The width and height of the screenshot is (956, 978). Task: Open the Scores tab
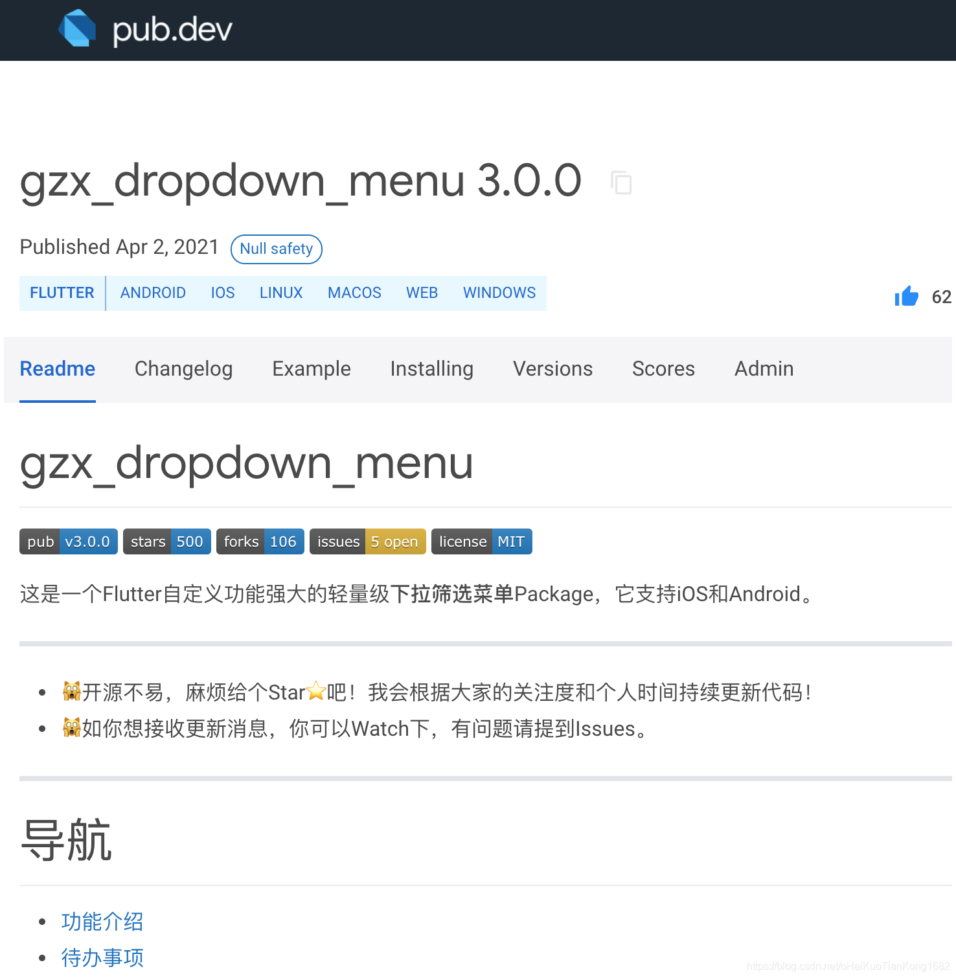[663, 369]
